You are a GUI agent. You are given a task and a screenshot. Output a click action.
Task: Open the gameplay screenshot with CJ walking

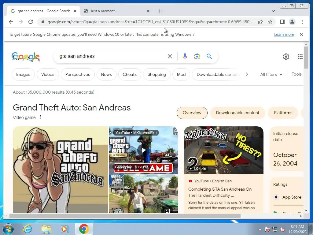click(143, 194)
